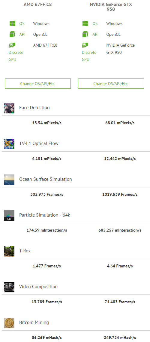
Task: Click the Face Detection thumbnail icon
Action: coord(9,108)
